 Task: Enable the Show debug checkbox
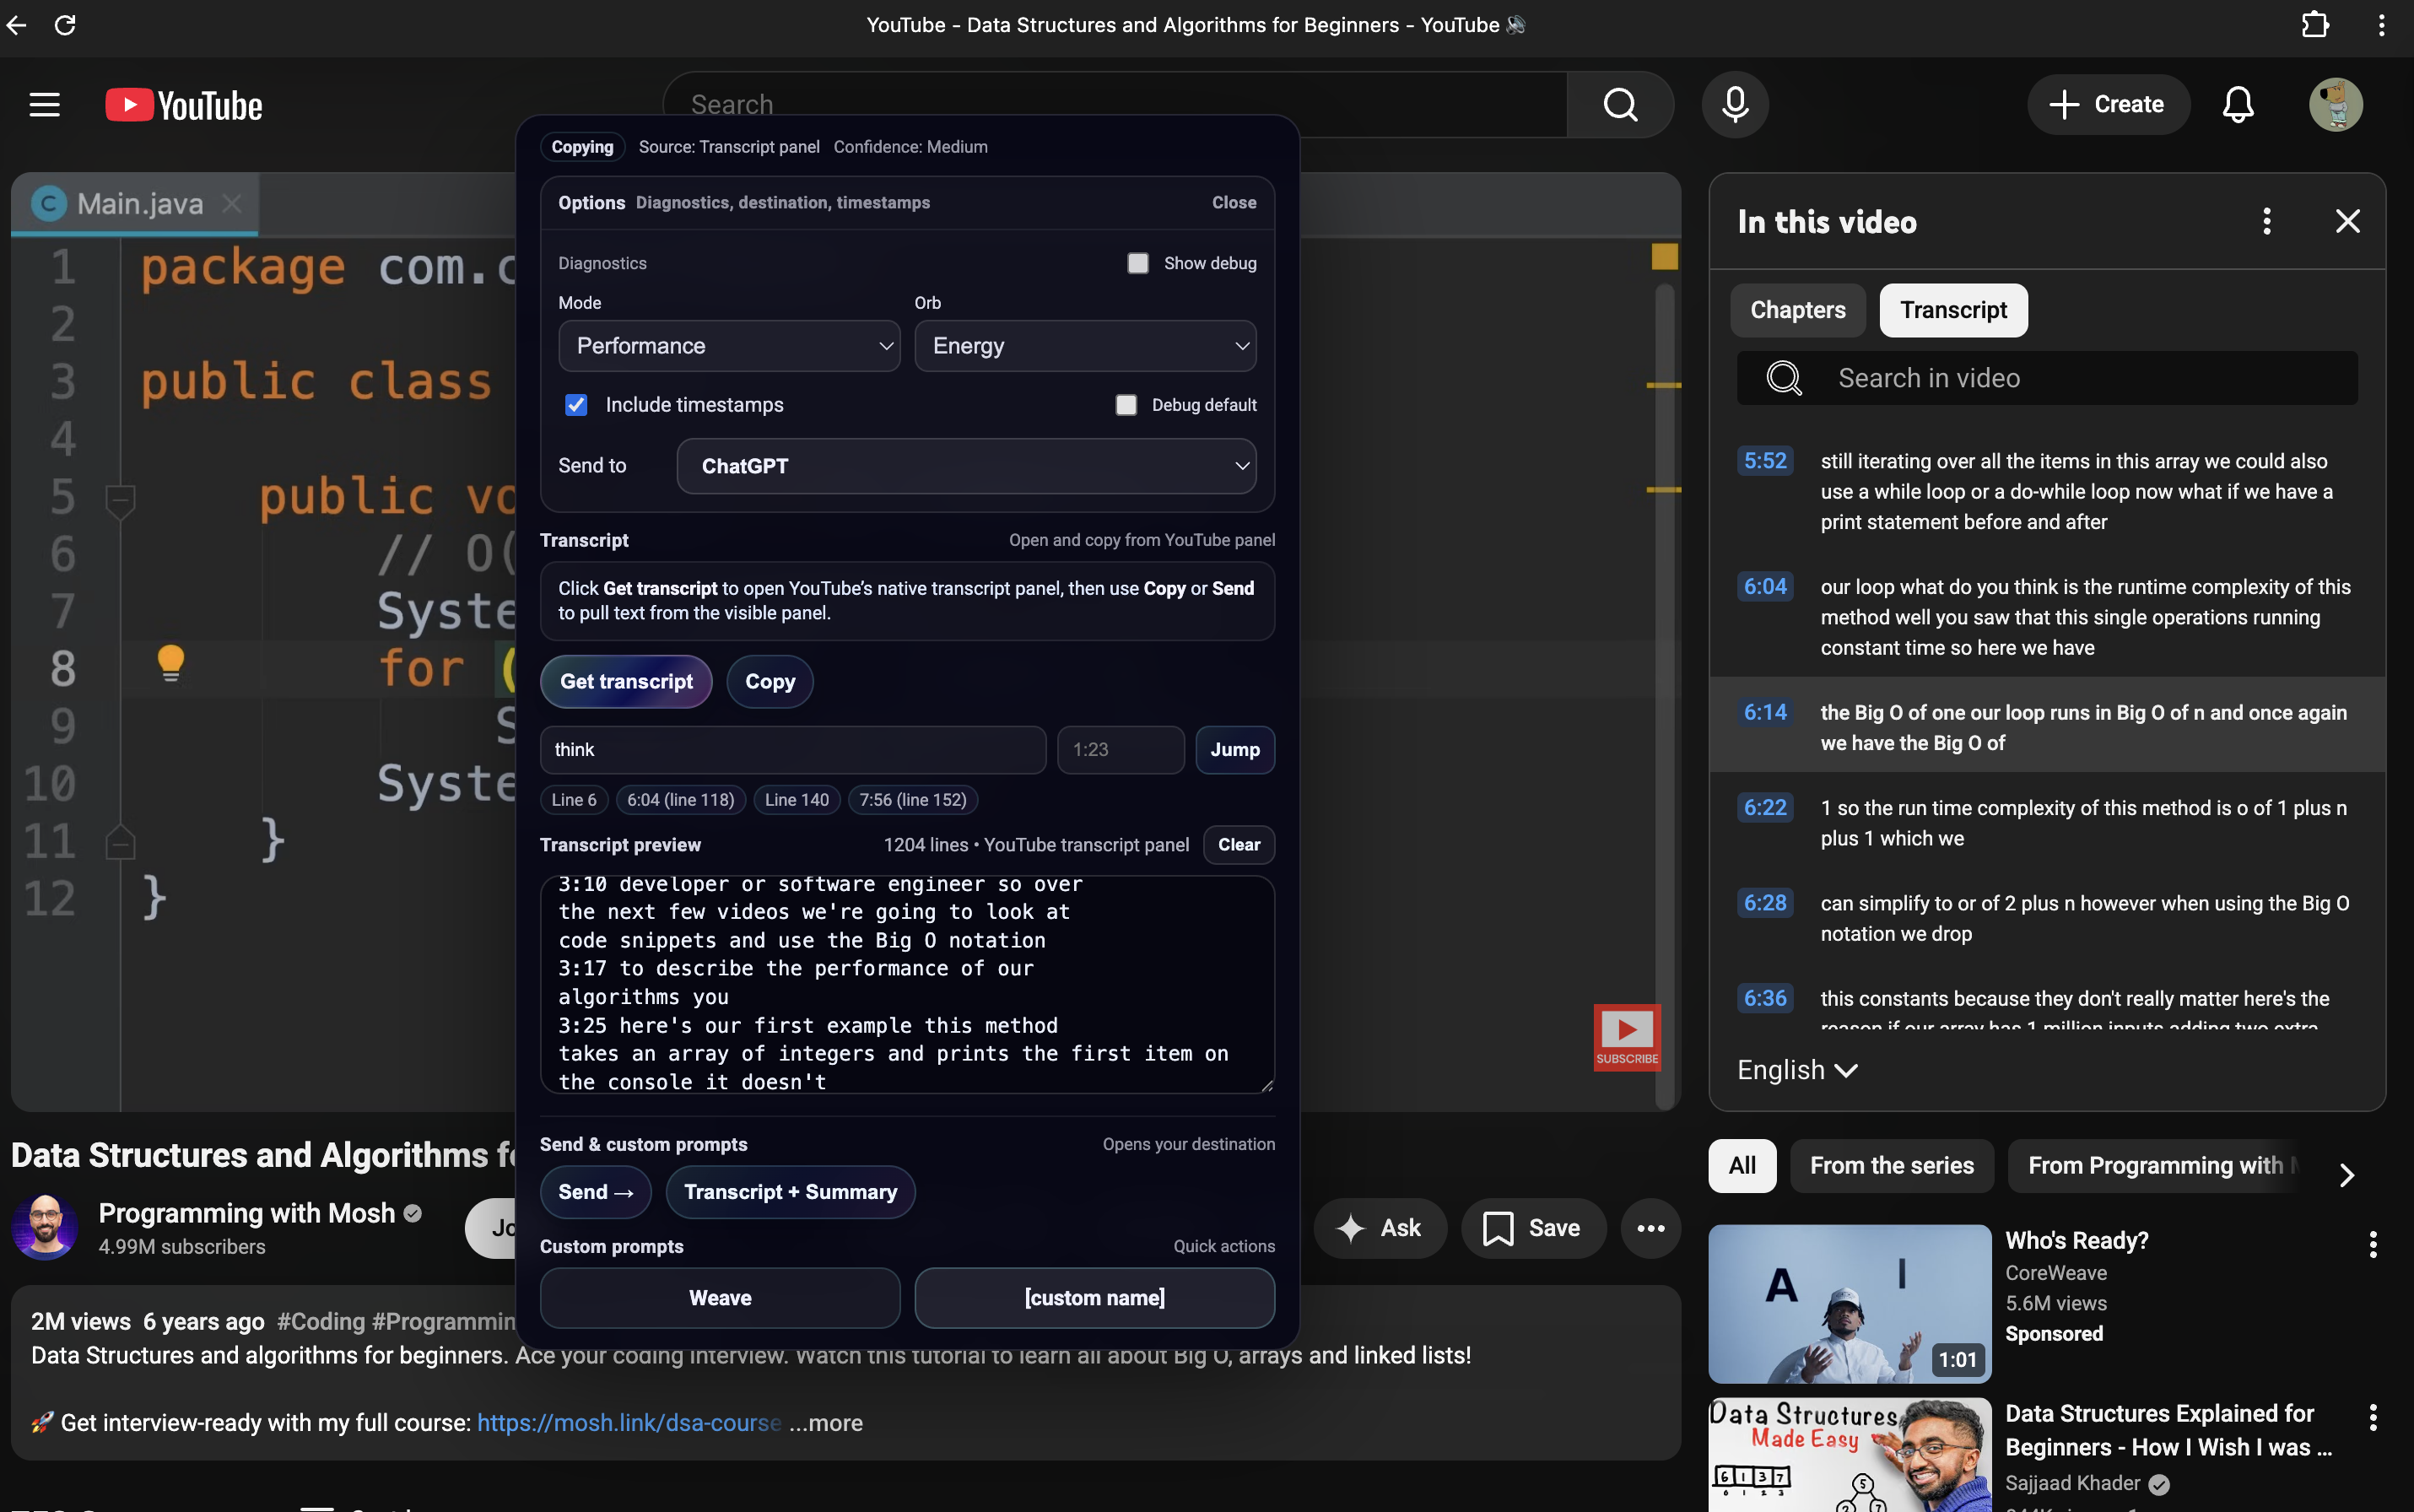point(1137,263)
